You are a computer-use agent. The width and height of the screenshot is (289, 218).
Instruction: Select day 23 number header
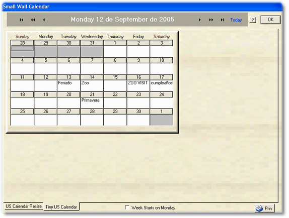138,94
